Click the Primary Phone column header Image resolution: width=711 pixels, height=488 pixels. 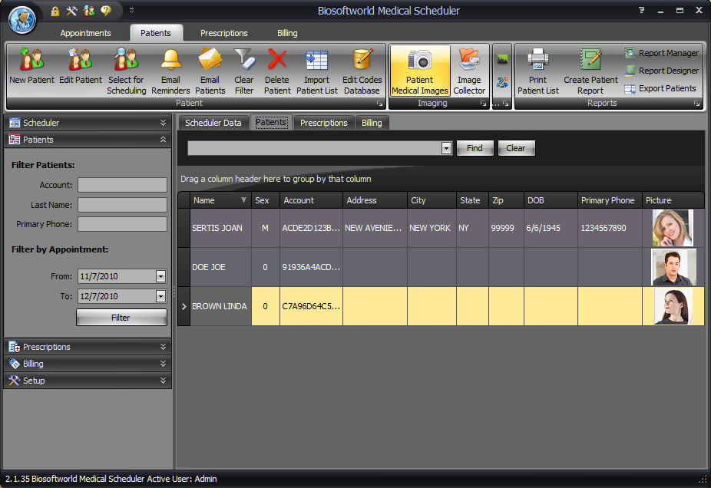(610, 200)
